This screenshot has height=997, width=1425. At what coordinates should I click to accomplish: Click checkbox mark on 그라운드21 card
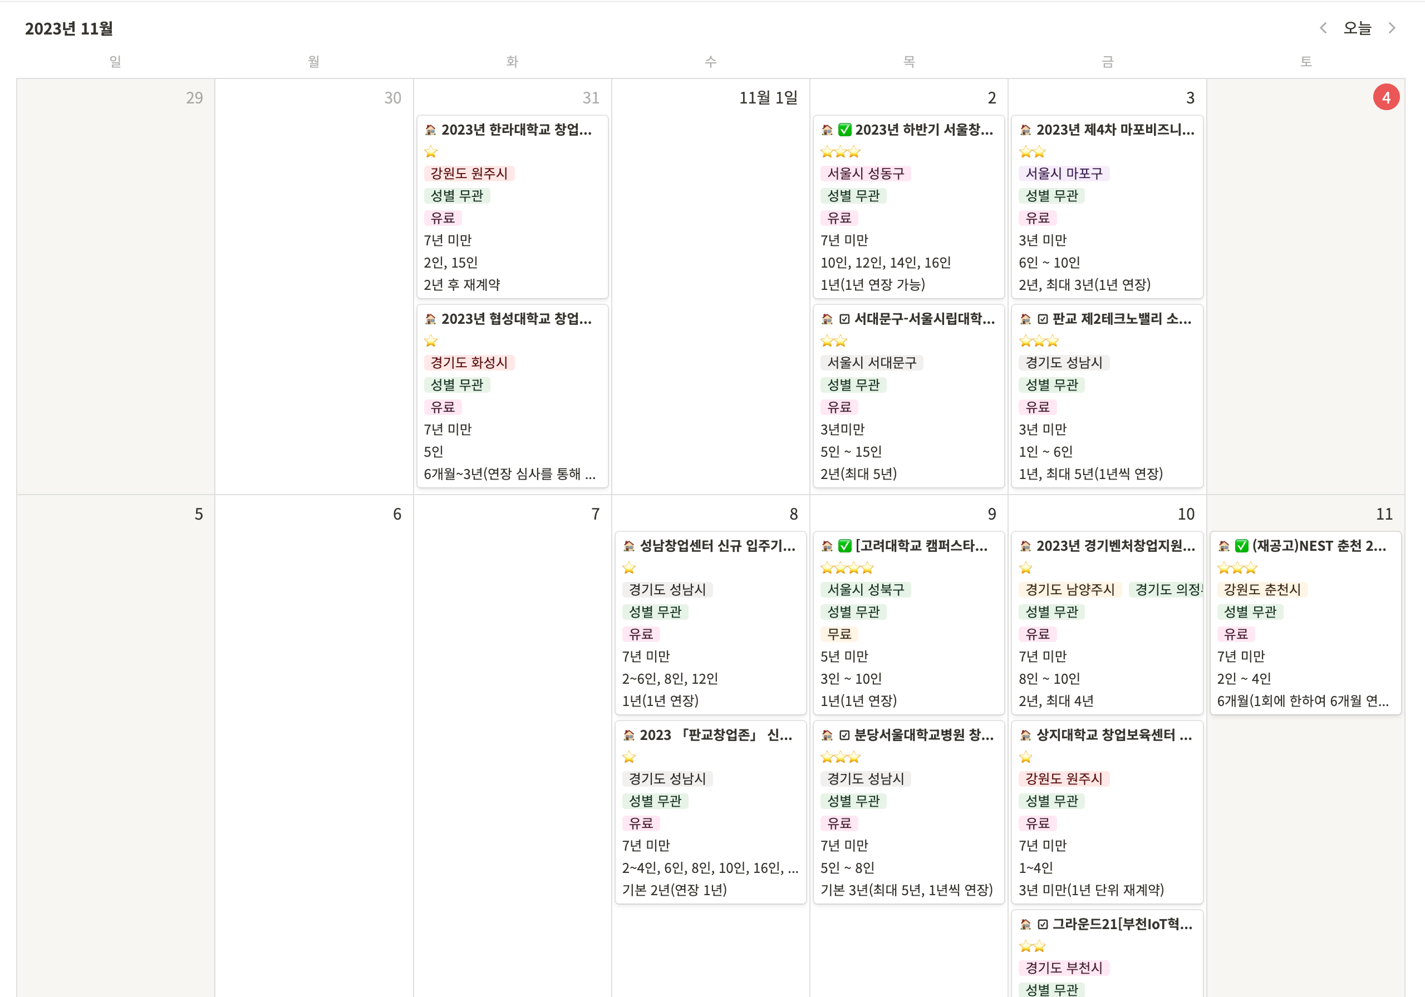point(1043,925)
